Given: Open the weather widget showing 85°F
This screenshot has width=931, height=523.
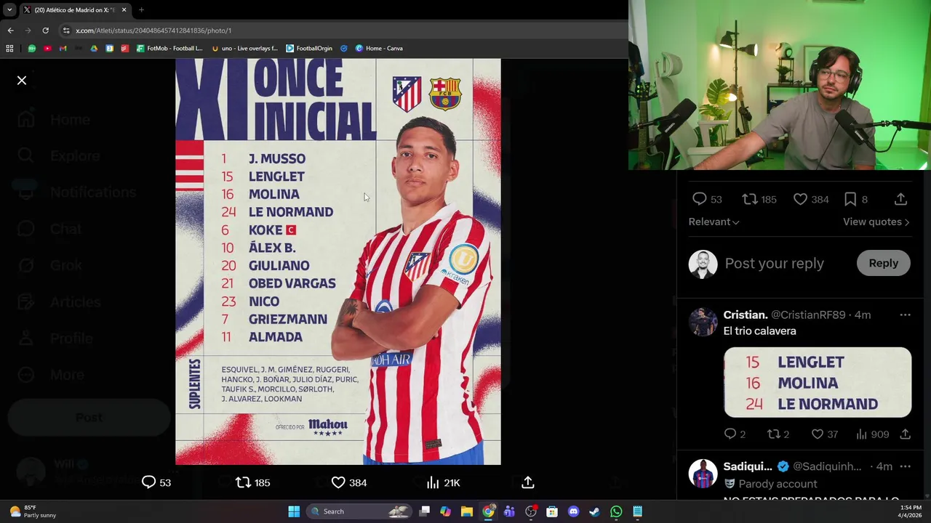Looking at the screenshot, I should 33,511.
